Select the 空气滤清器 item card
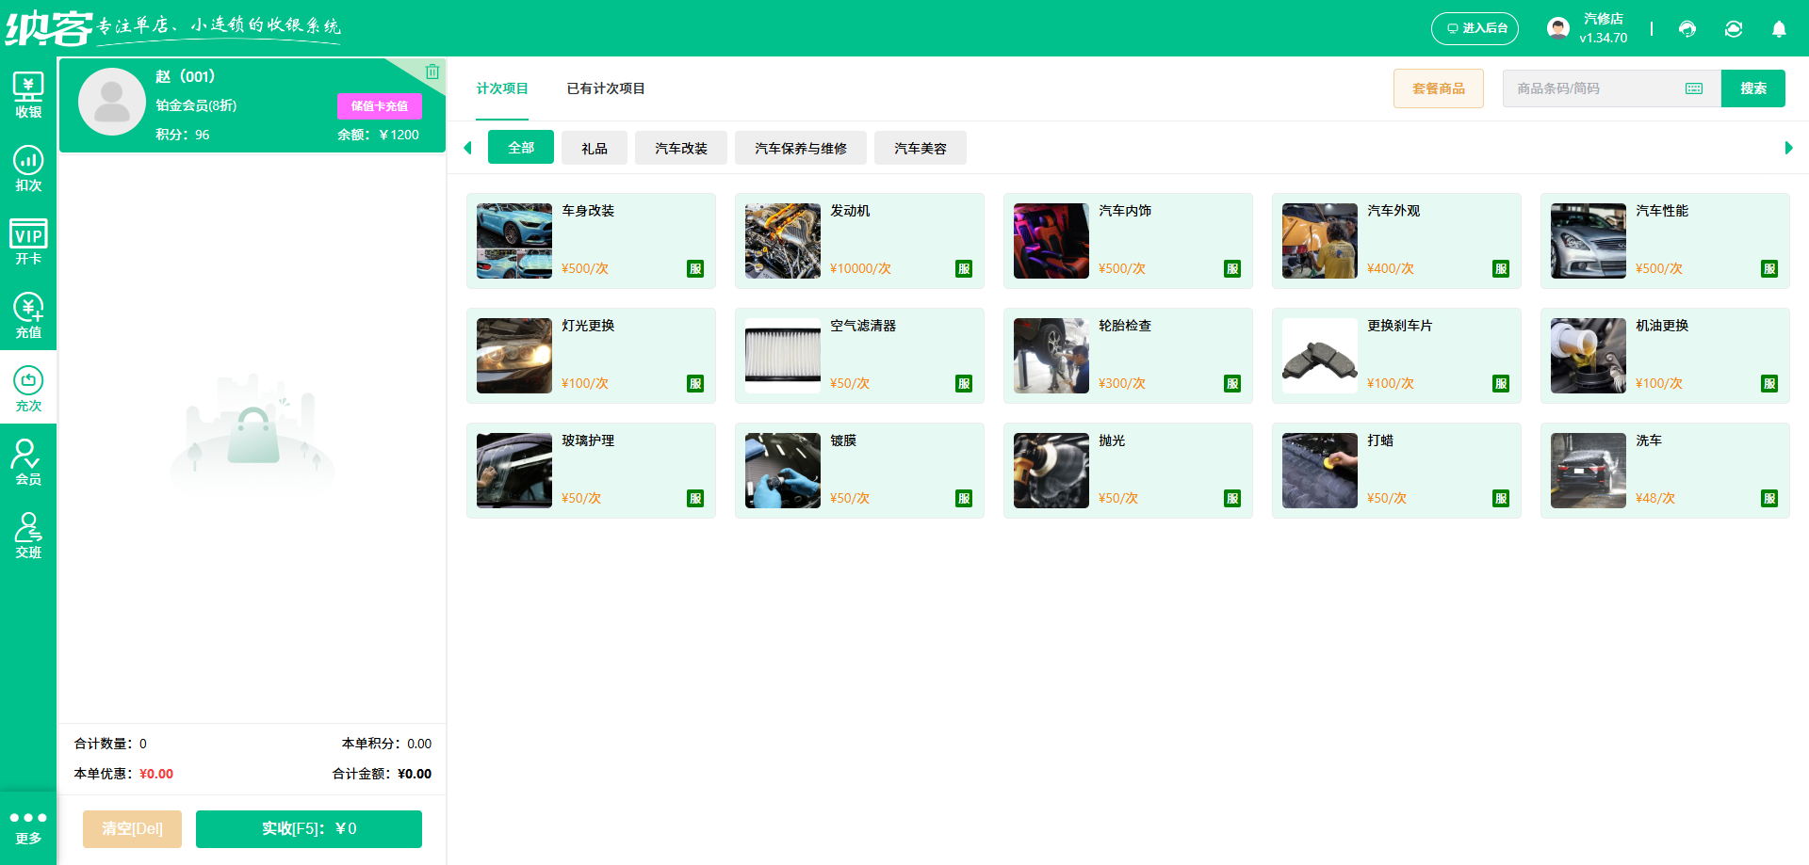The width and height of the screenshot is (1809, 865). click(x=859, y=356)
